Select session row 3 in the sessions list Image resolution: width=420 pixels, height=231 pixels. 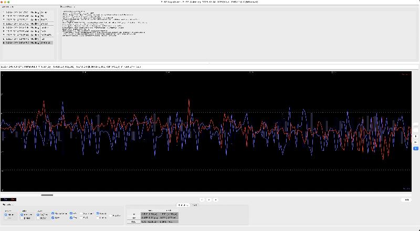28,20
